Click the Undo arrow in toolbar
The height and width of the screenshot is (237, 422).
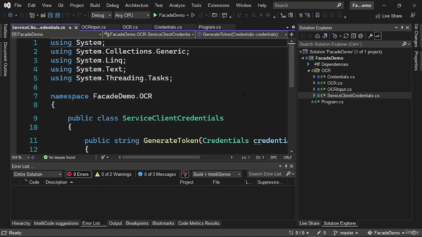[67, 15]
